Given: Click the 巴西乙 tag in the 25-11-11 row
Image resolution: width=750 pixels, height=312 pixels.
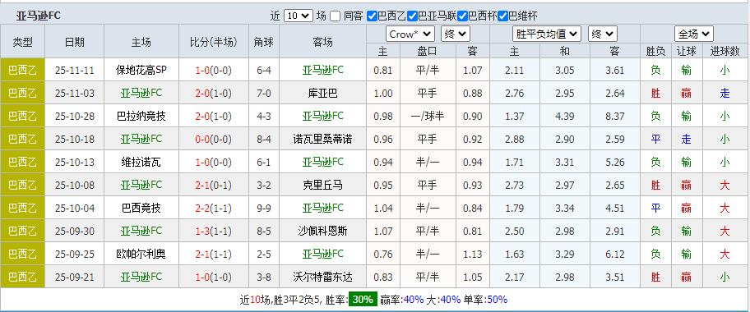Looking at the screenshot, I should [x=22, y=71].
